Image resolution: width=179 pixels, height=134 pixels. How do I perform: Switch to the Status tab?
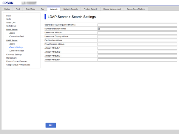(7, 9)
